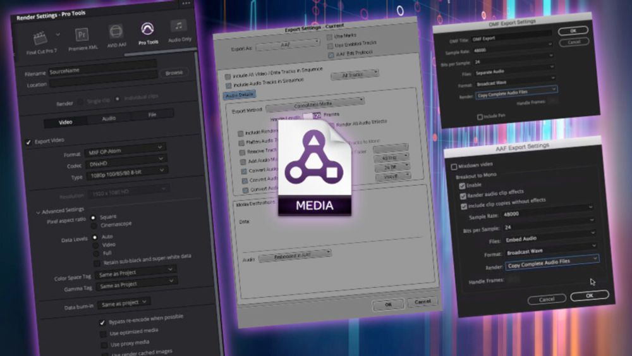Toggle the AAF Edit Protocol checkbox
The height and width of the screenshot is (356, 632).
point(331,55)
